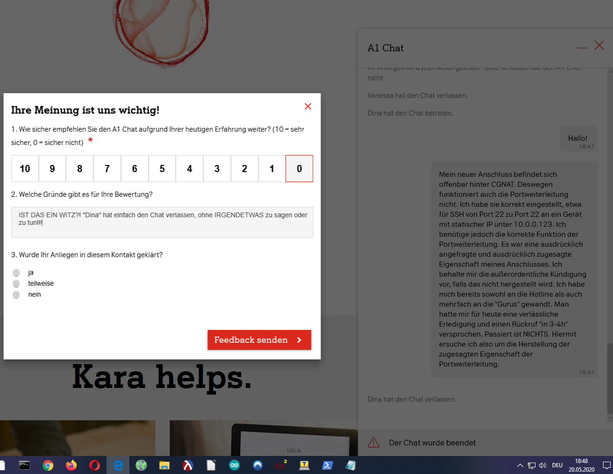The width and height of the screenshot is (613, 474).
Task: Select rating 4 in the survey
Action: coord(189,169)
